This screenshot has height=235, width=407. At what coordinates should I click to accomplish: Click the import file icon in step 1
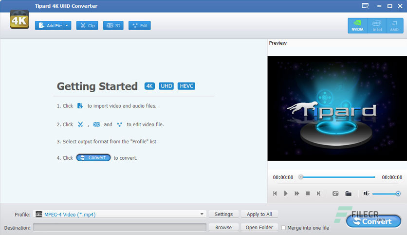tap(80, 106)
